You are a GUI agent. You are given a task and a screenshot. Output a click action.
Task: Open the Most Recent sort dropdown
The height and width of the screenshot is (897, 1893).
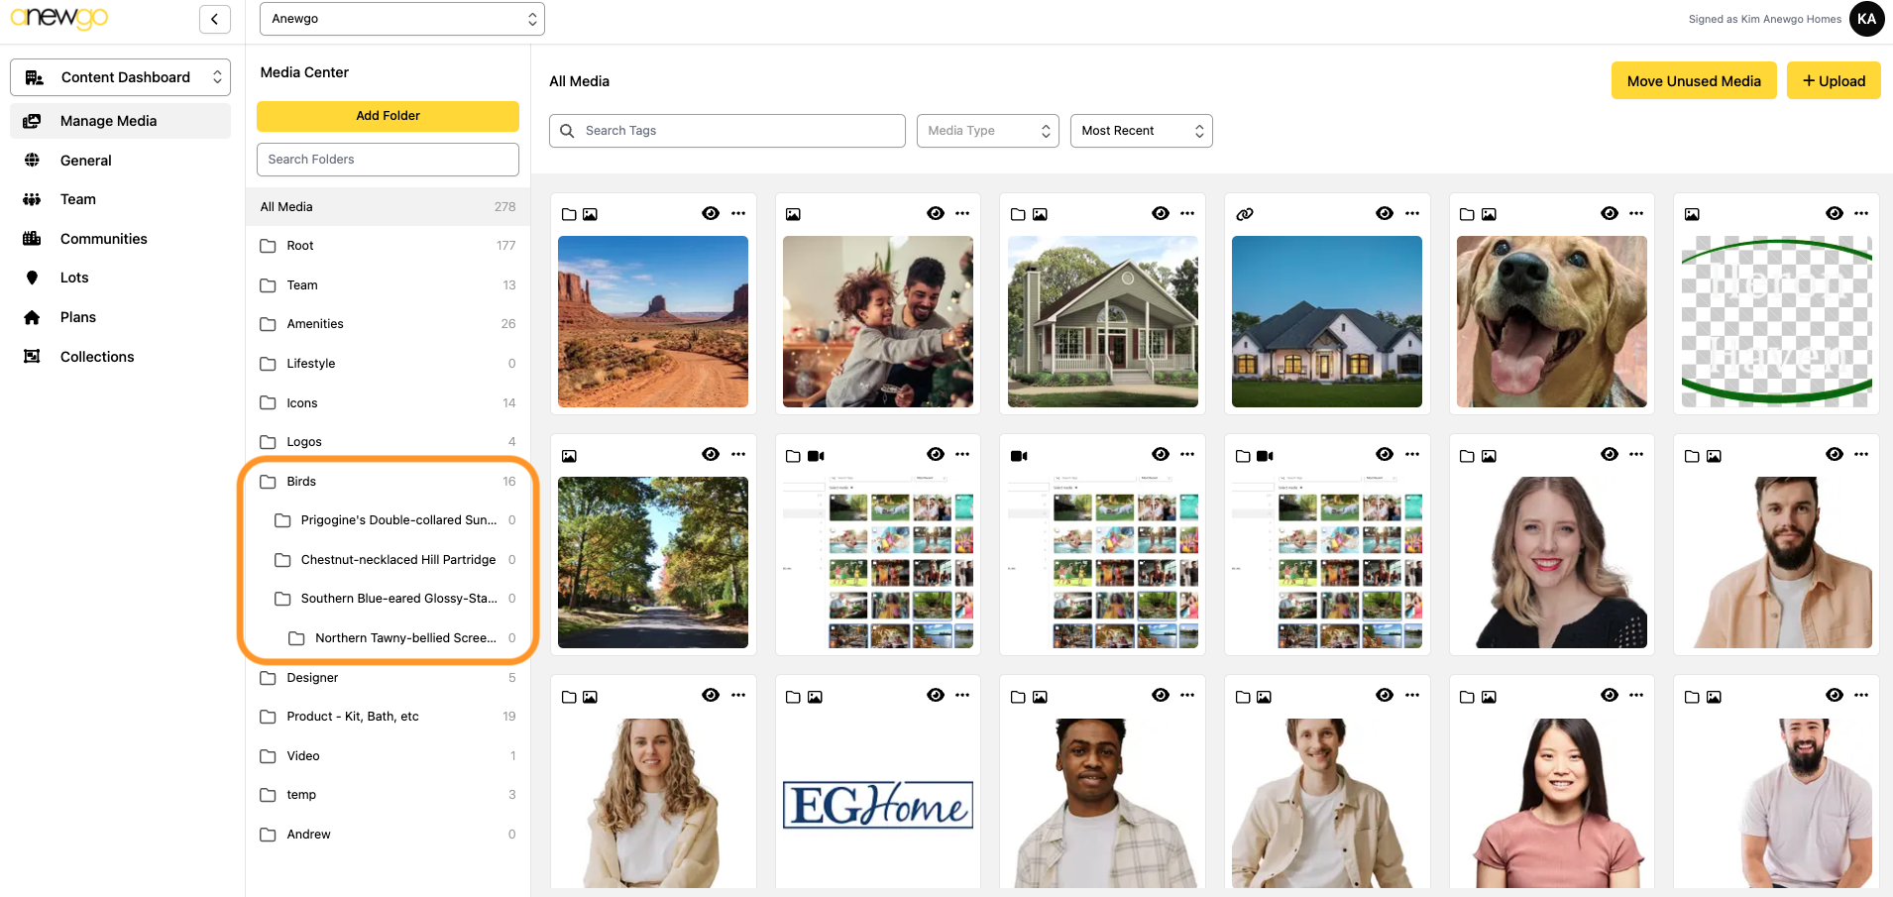[x=1141, y=131]
